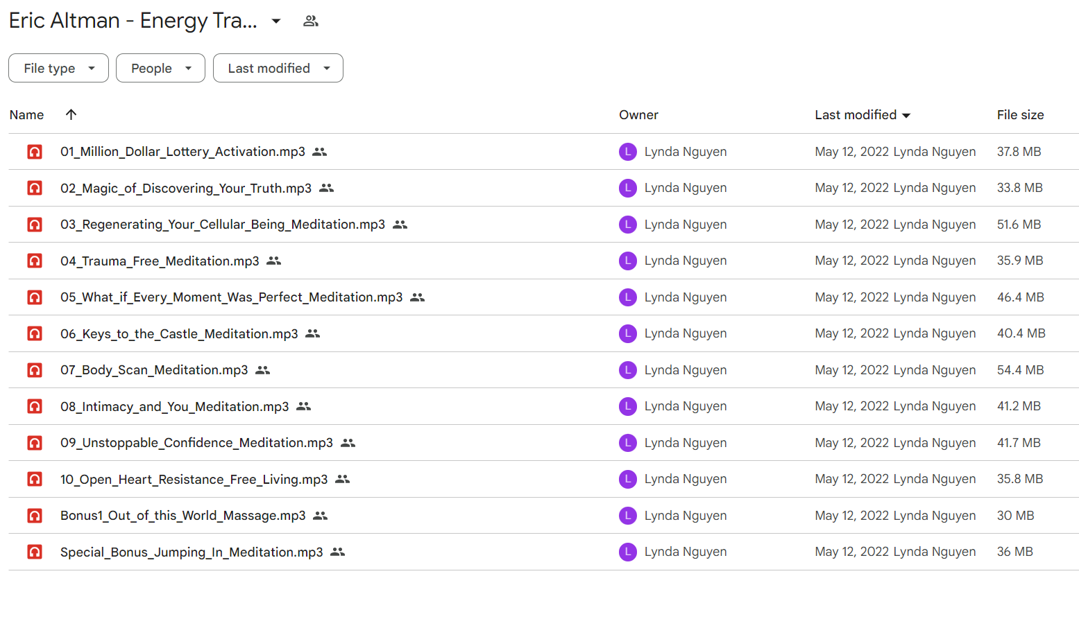
Task: Click shared icon next to 07_Body_Scan_Meditation.mp3
Action: pyautogui.click(x=262, y=370)
